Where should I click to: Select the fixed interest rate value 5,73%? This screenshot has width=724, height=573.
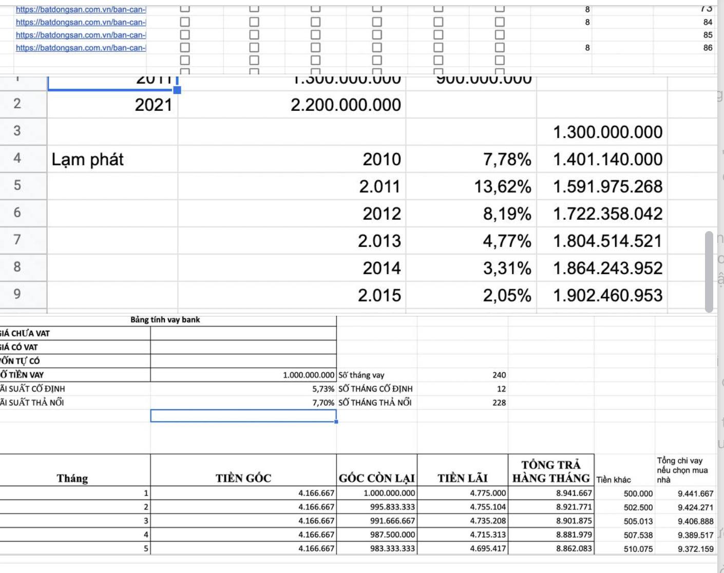pyautogui.click(x=243, y=389)
